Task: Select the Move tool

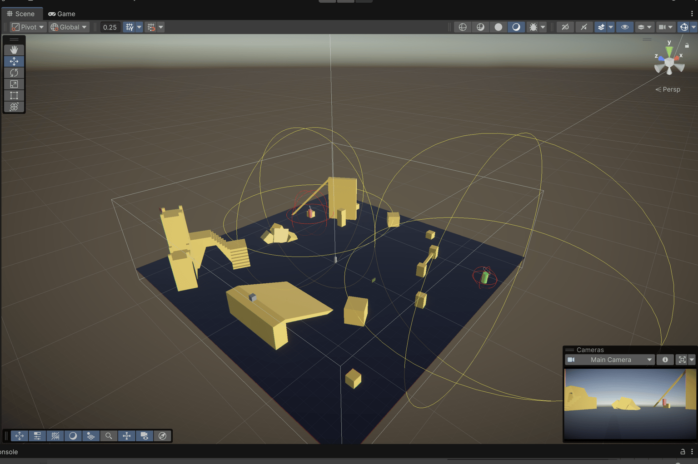Action: coord(14,61)
